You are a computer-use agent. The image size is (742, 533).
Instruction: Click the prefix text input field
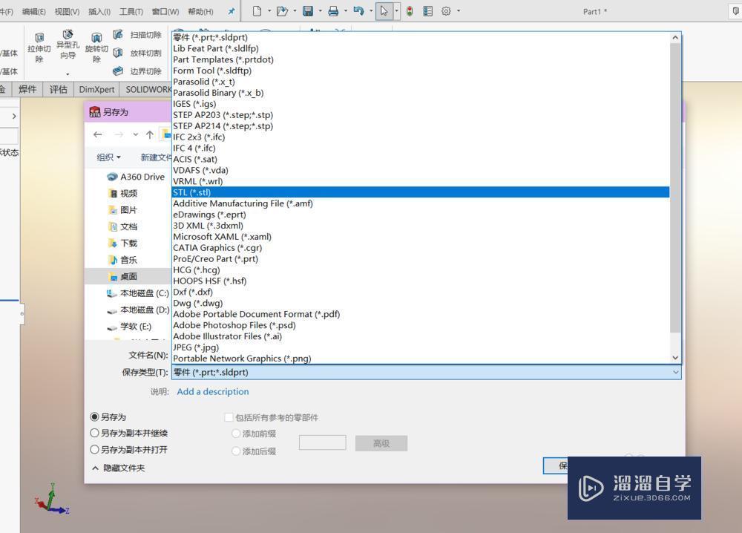click(322, 442)
